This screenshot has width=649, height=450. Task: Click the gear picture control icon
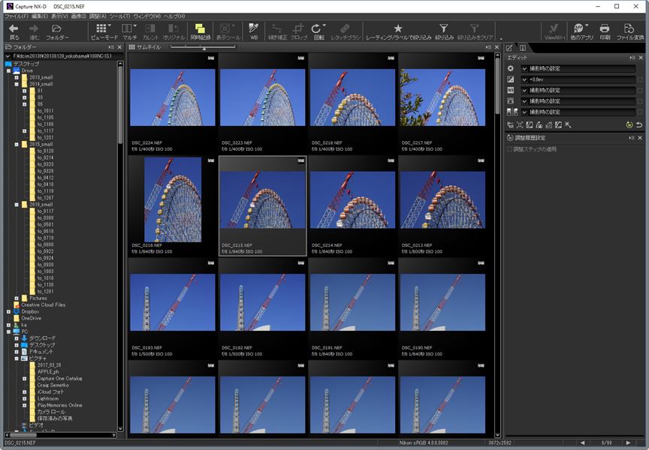pos(511,68)
